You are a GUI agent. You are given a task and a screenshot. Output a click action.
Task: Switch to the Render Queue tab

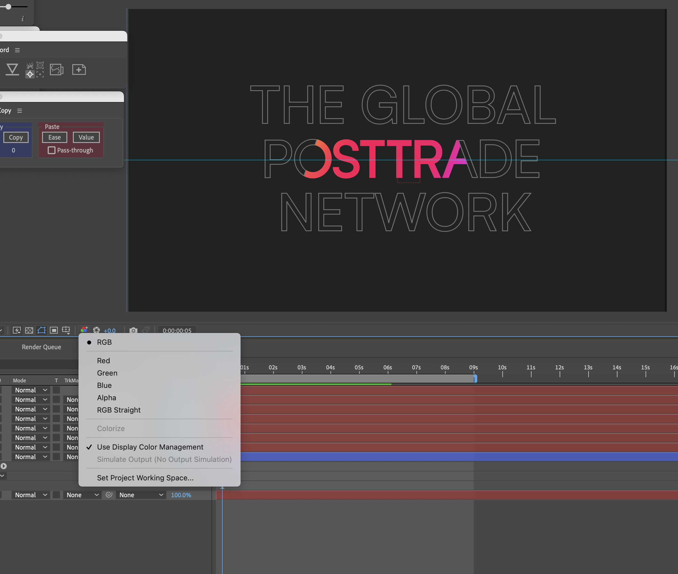click(41, 346)
